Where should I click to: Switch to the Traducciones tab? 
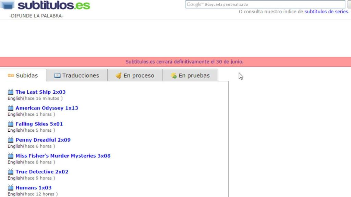(77, 76)
